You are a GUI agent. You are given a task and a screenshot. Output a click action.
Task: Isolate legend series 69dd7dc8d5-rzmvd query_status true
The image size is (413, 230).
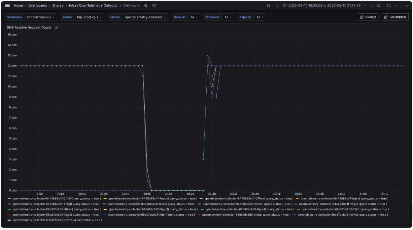tap(57, 220)
